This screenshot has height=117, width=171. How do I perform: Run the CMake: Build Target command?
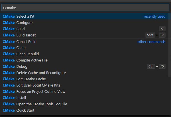click(84, 35)
